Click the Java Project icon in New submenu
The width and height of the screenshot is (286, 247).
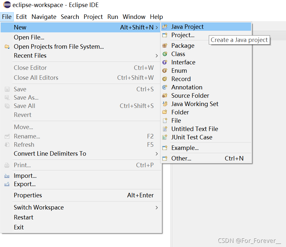(165, 27)
